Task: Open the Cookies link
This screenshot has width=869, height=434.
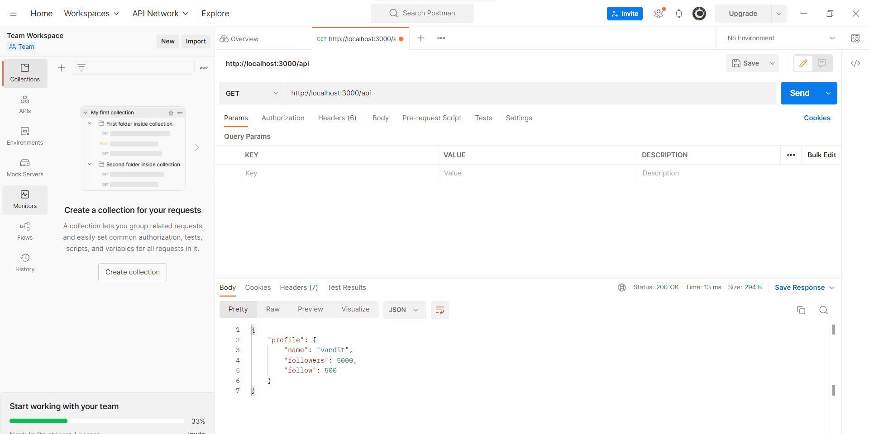Action: tap(817, 118)
